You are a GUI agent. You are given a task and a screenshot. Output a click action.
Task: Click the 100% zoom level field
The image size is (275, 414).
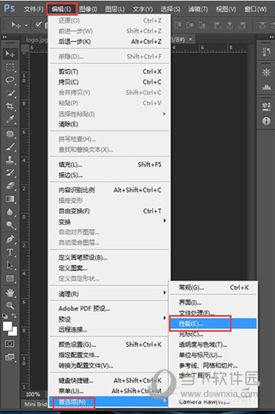(32, 394)
